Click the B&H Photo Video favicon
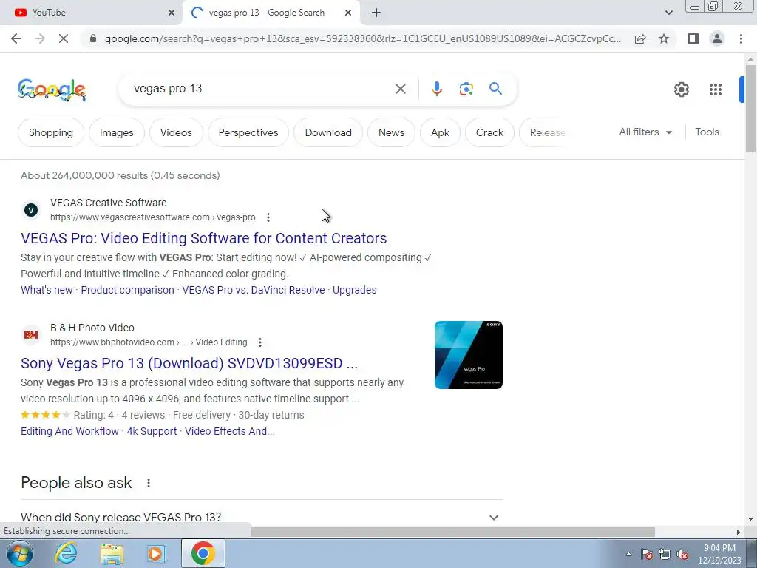This screenshot has width=757, height=568. tap(31, 335)
